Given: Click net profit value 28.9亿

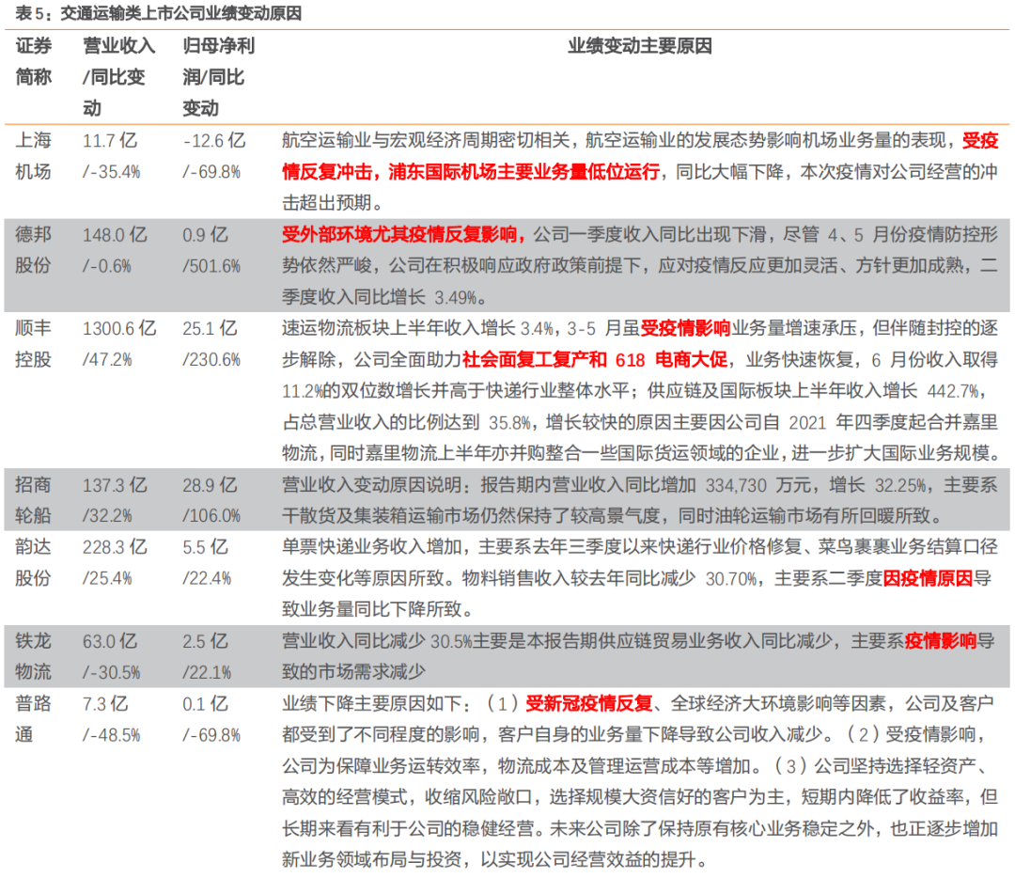Looking at the screenshot, I should (210, 485).
